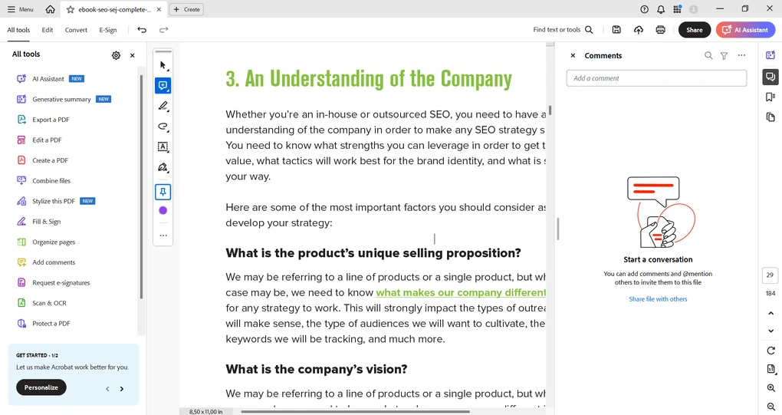Screen dimensions: 782x415
Task: Activate the text box tool
Action: [x=163, y=147]
